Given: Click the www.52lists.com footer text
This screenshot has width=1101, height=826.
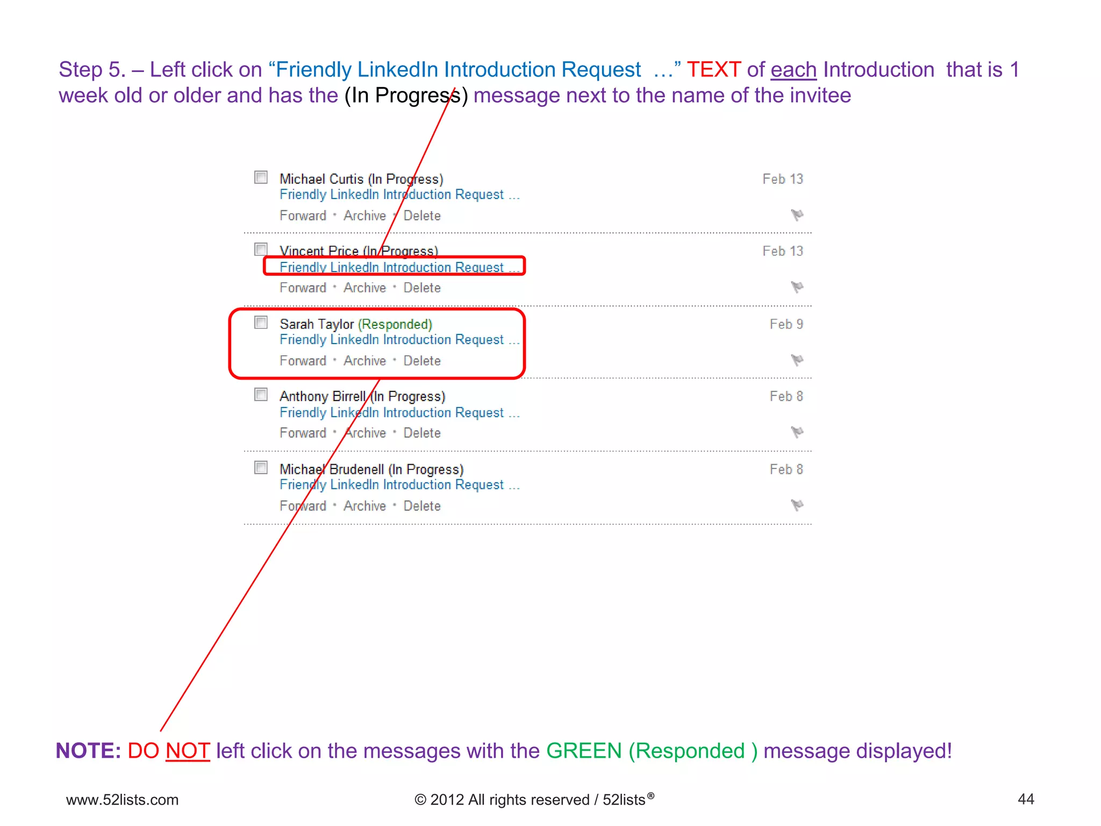Looking at the screenshot, I should click(x=122, y=800).
